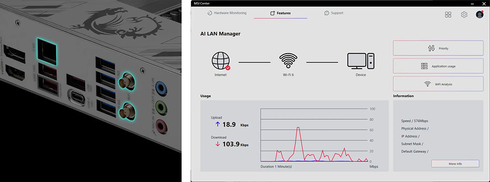
Task: Select the IP Address entry
Action: 411,136
